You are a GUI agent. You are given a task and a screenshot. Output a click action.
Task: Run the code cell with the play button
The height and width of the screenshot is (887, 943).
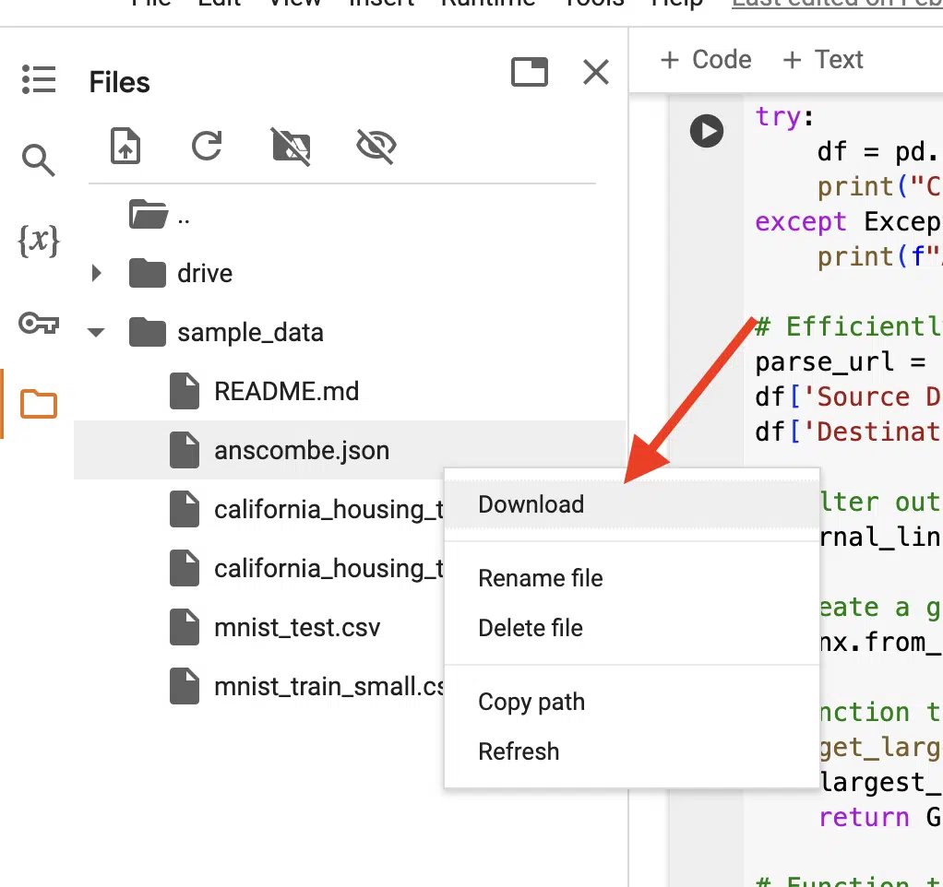(x=707, y=131)
